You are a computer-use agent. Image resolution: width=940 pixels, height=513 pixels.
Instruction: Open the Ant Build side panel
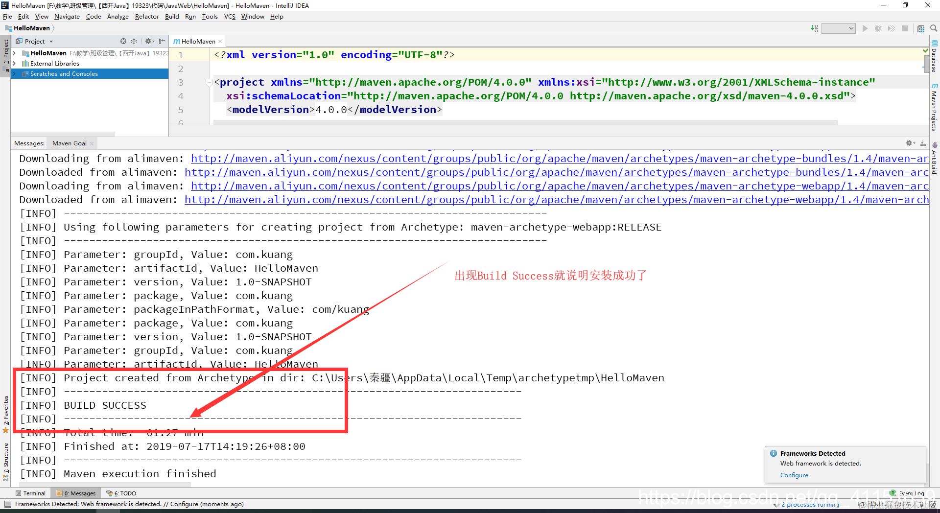pos(935,158)
